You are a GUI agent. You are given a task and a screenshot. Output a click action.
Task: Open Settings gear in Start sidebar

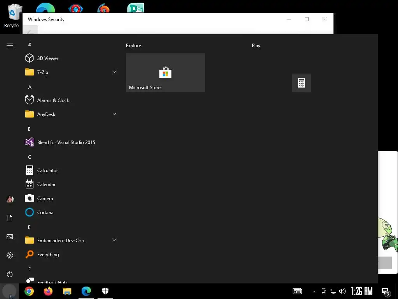click(10, 255)
